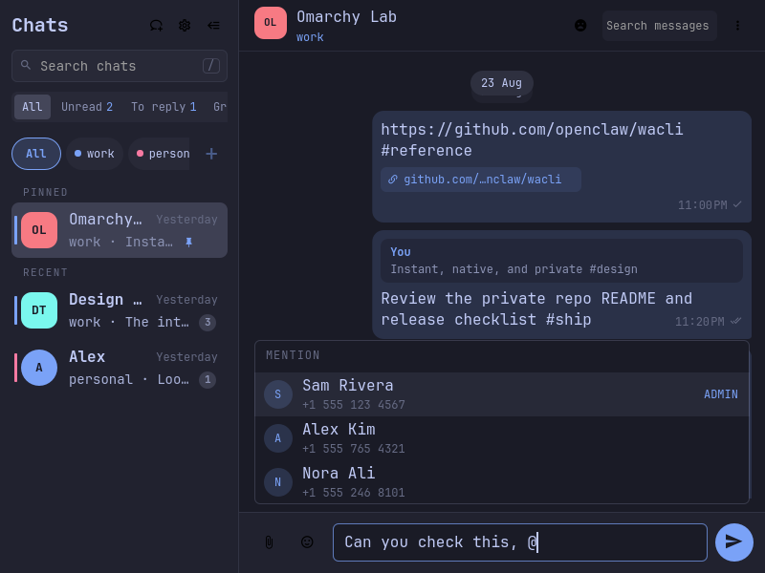Image resolution: width=765 pixels, height=573 pixels.
Task: Click Sam Rivera's S avatar
Action: 278,394
